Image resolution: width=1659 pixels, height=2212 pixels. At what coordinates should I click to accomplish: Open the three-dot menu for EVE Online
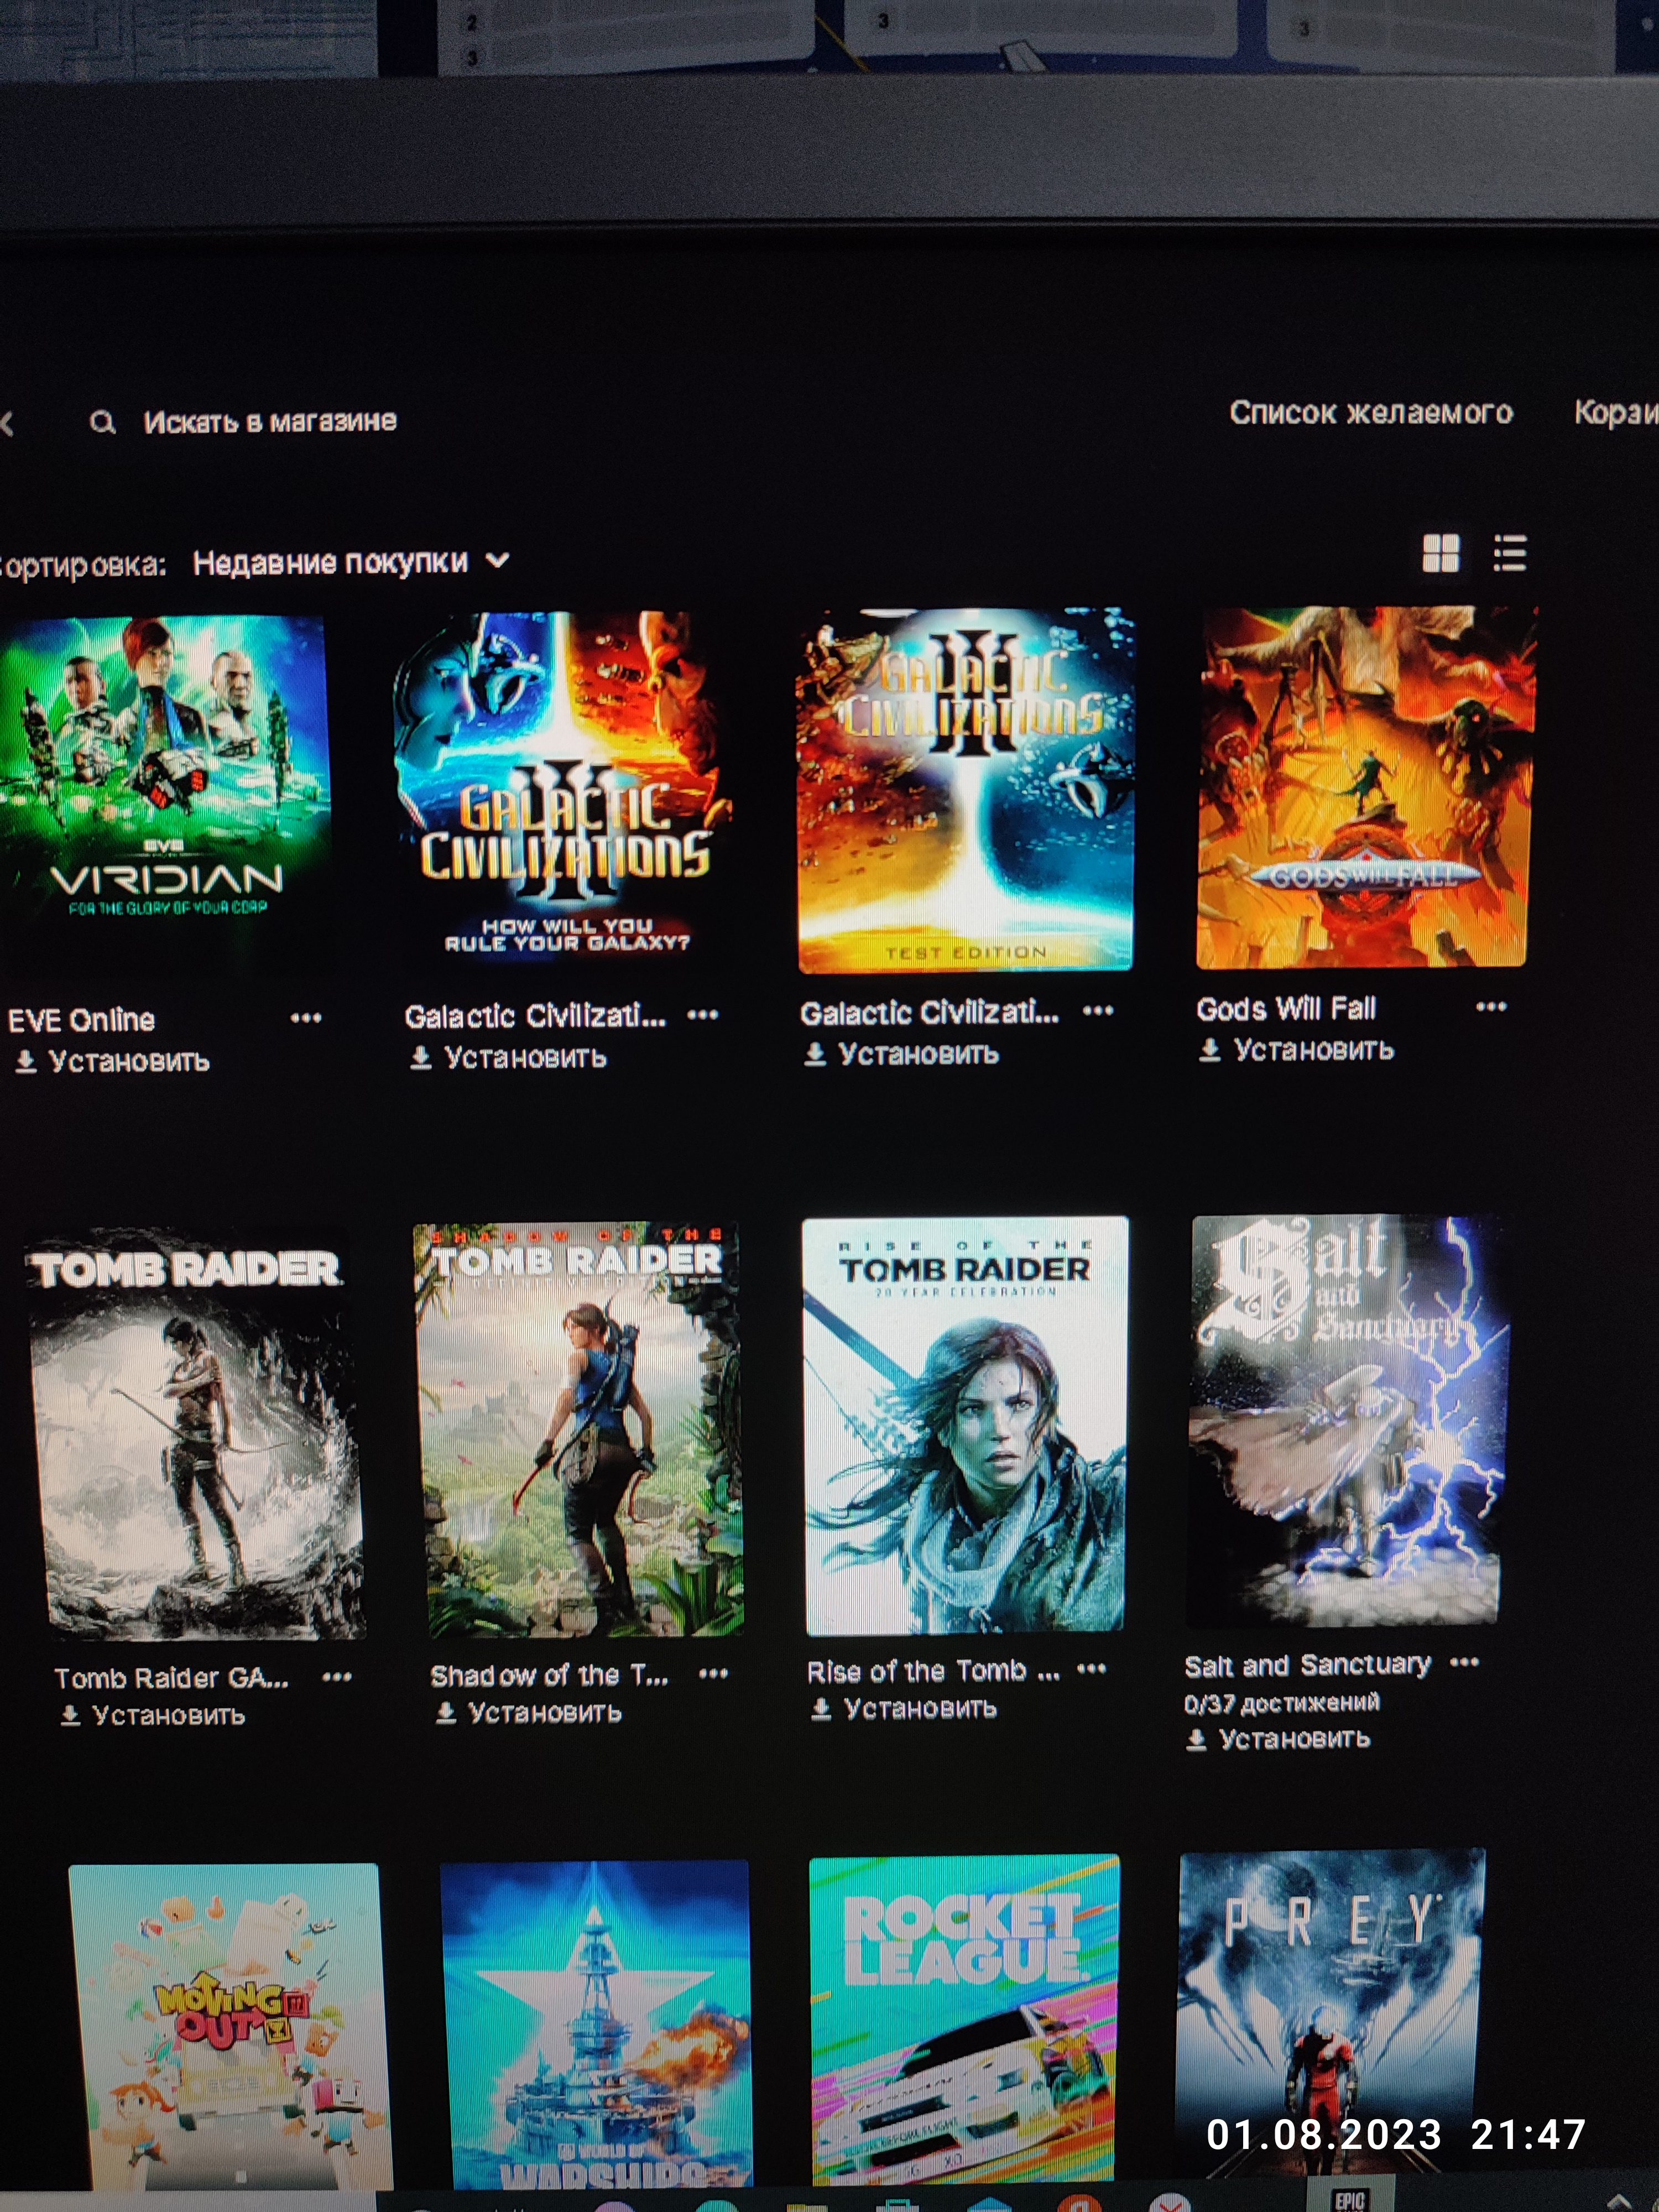pos(305,1018)
